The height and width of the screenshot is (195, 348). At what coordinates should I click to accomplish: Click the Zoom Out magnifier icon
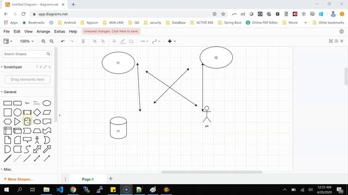tap(52, 41)
